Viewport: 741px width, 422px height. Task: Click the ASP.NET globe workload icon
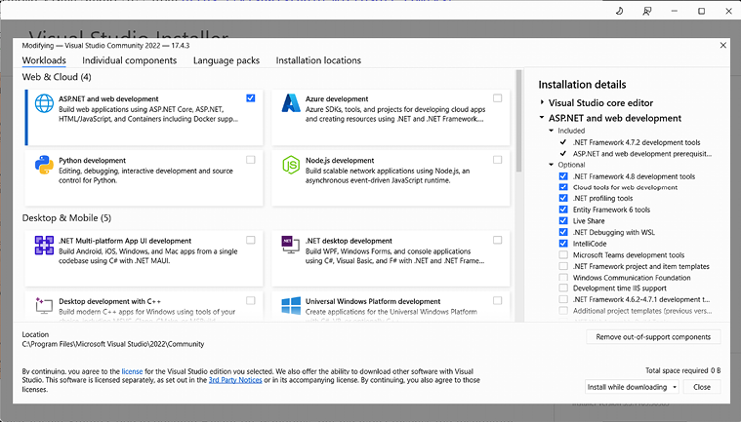[x=44, y=103]
